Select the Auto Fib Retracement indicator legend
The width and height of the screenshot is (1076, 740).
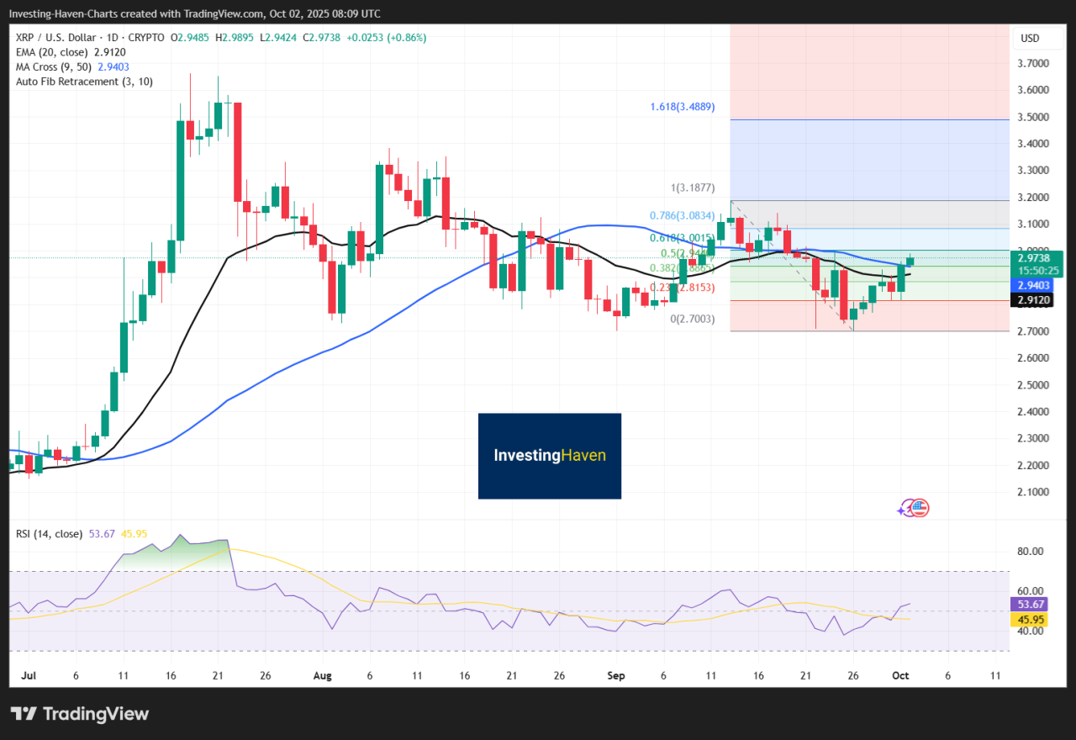84,81
